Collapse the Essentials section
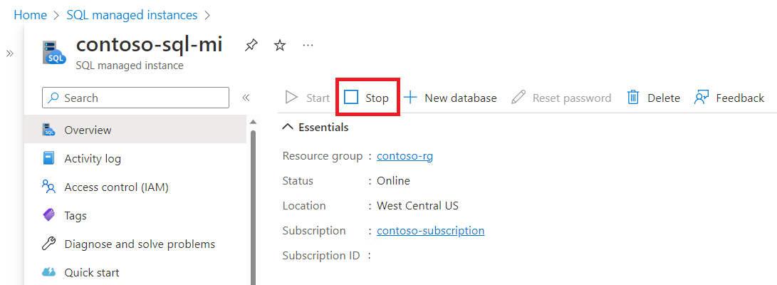777x285 pixels. (288, 128)
